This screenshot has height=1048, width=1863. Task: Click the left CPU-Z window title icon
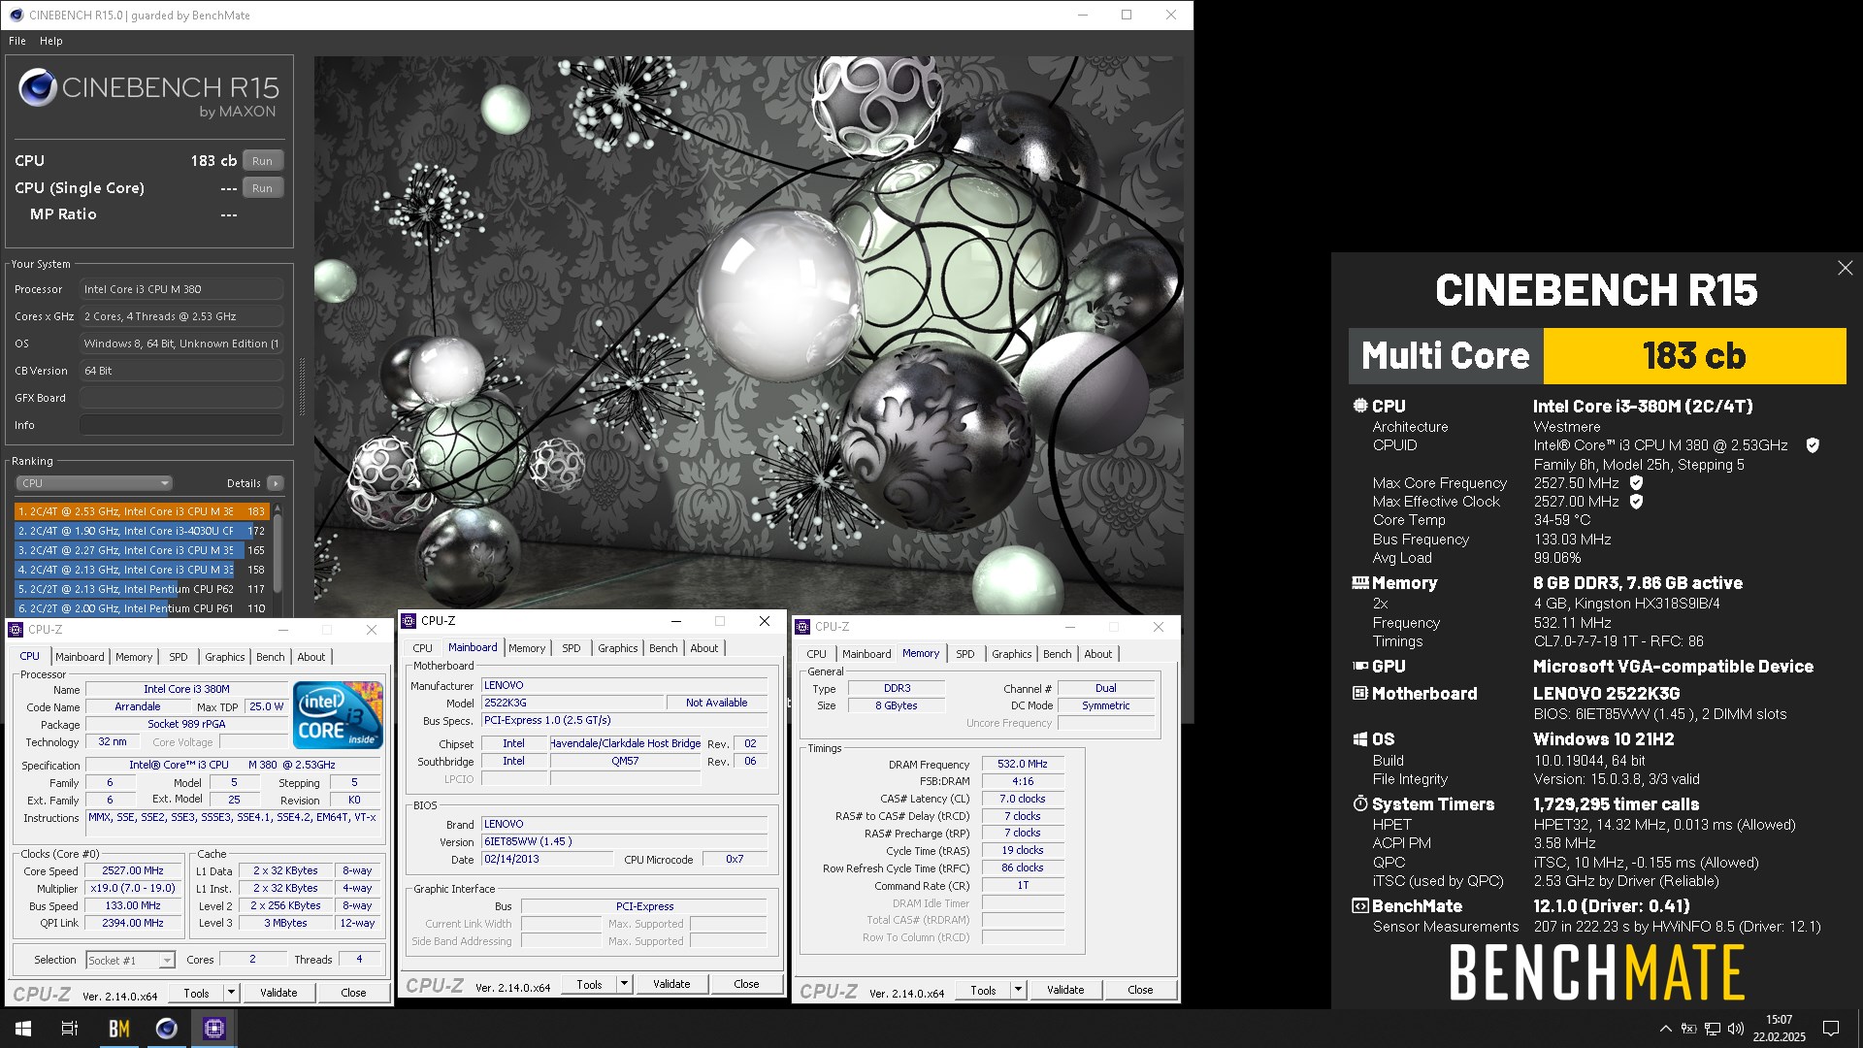tap(16, 630)
